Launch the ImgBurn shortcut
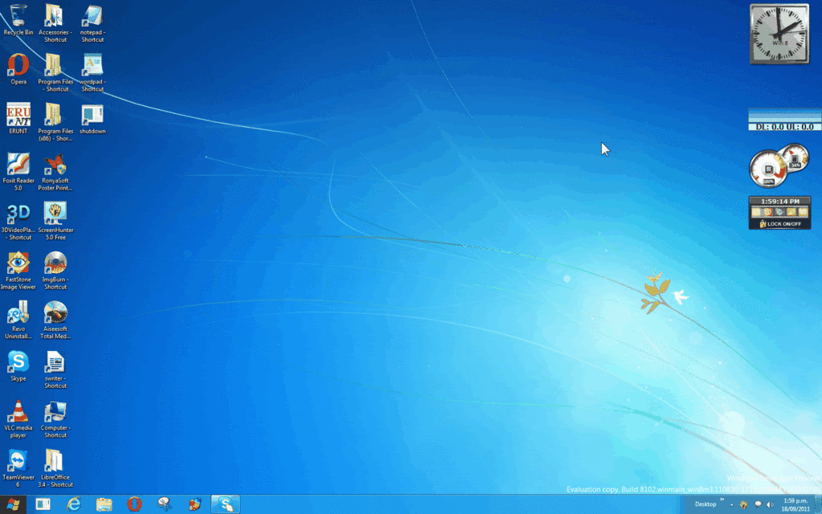822x514 pixels. (55, 263)
